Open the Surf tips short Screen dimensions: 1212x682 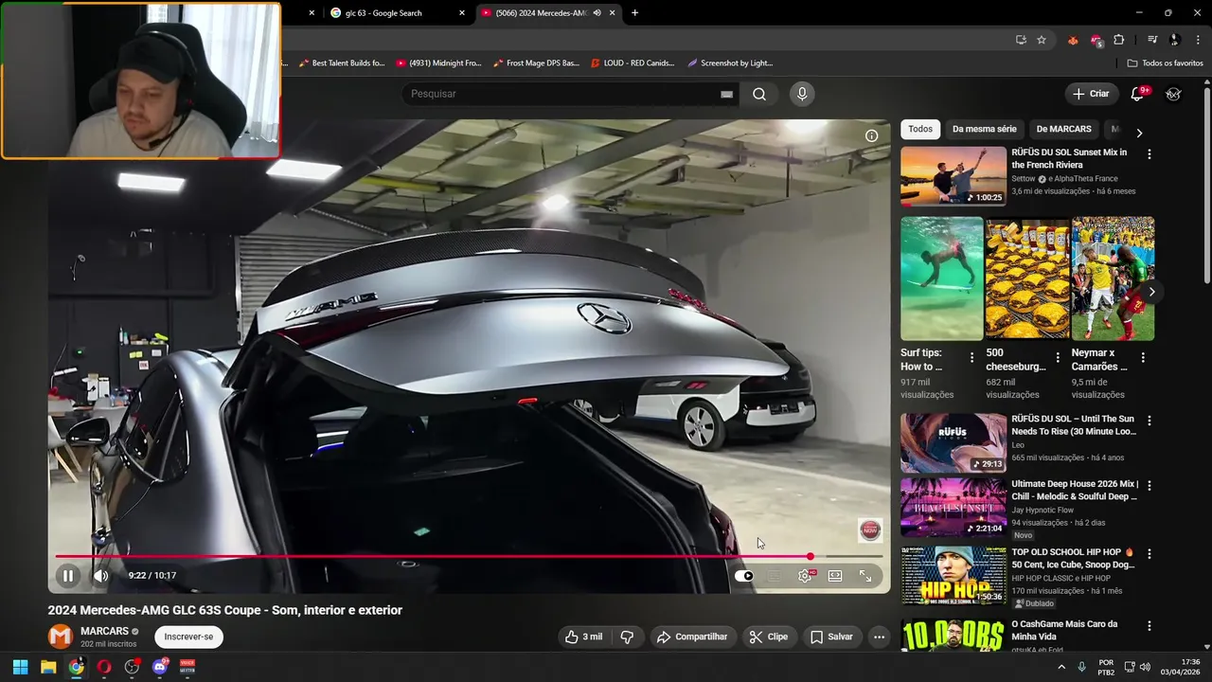[x=942, y=278]
